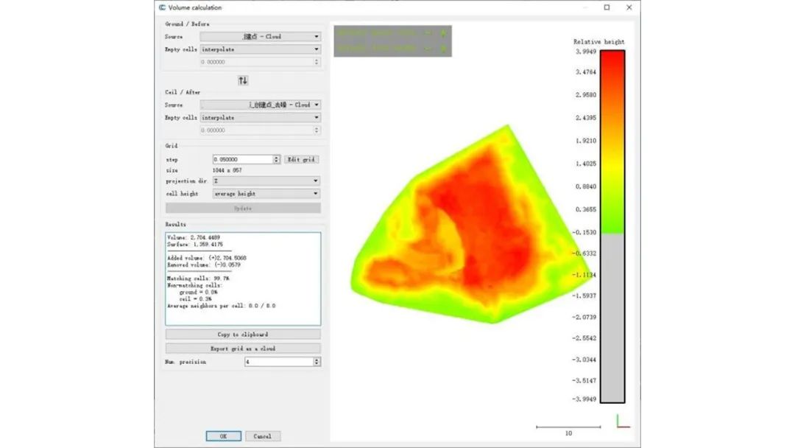
Task: Open the Ground / Before Source dropdown
Action: 261,36
